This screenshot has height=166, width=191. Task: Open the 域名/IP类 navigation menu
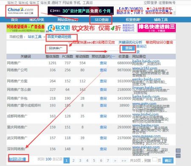tap(37, 20)
